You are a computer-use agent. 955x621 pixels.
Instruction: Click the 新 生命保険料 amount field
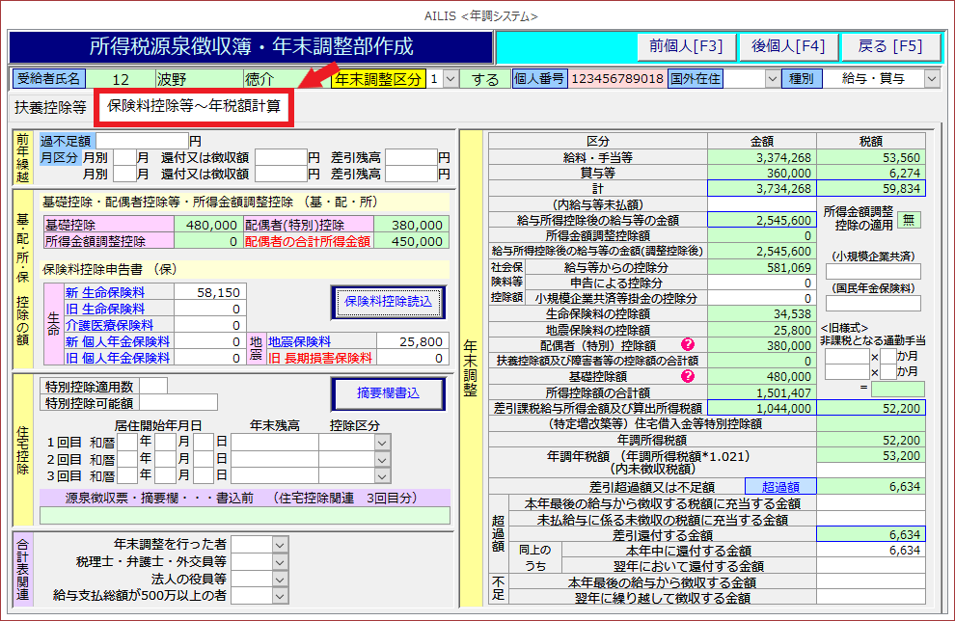pyautogui.click(x=209, y=291)
